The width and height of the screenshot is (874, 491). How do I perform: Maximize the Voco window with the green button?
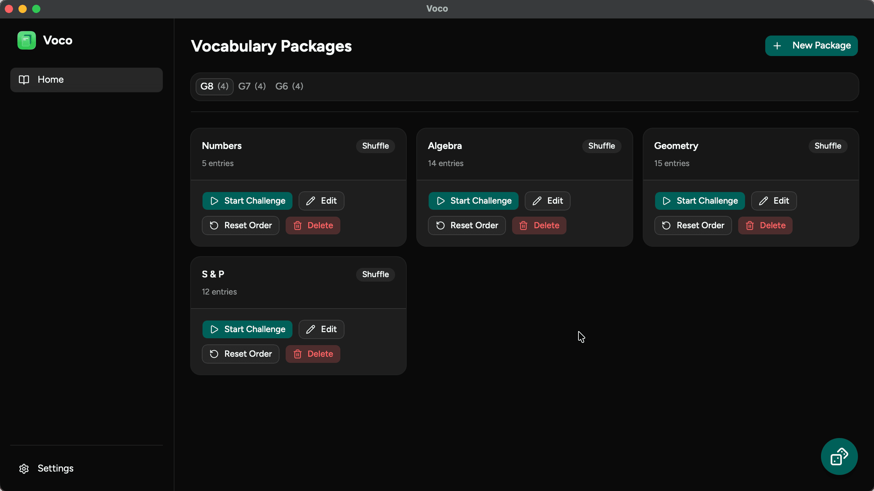pos(36,9)
